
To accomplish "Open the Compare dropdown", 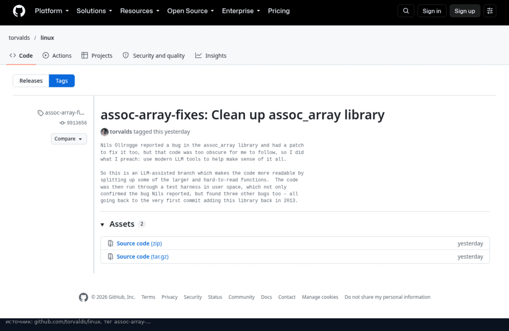I will coord(69,139).
